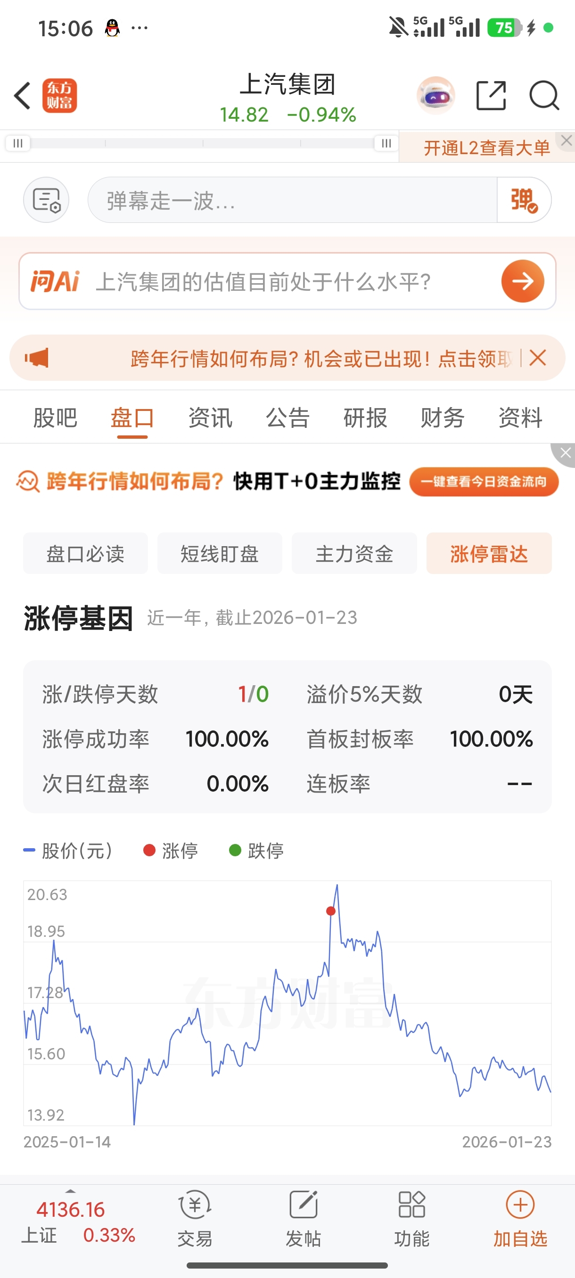
Task: Tap left handle of timeline slider
Action: [18, 143]
